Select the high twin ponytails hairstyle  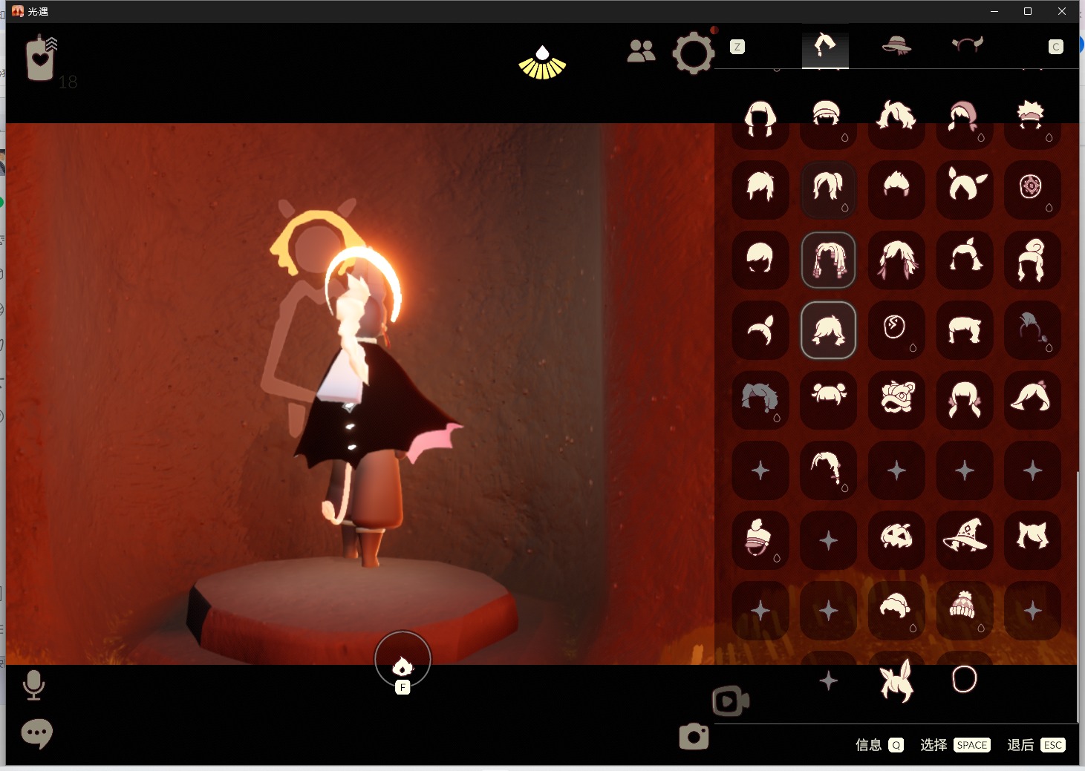(x=828, y=189)
